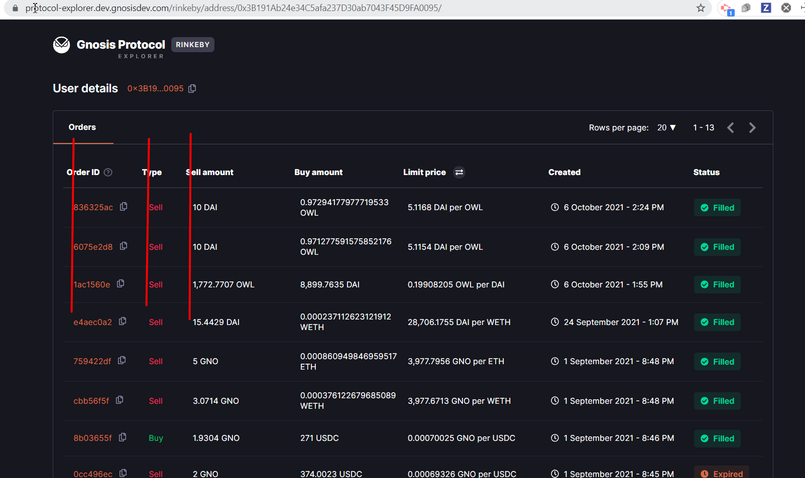
Task: Copy the user address 0x3B19...0095
Action: (x=192, y=88)
